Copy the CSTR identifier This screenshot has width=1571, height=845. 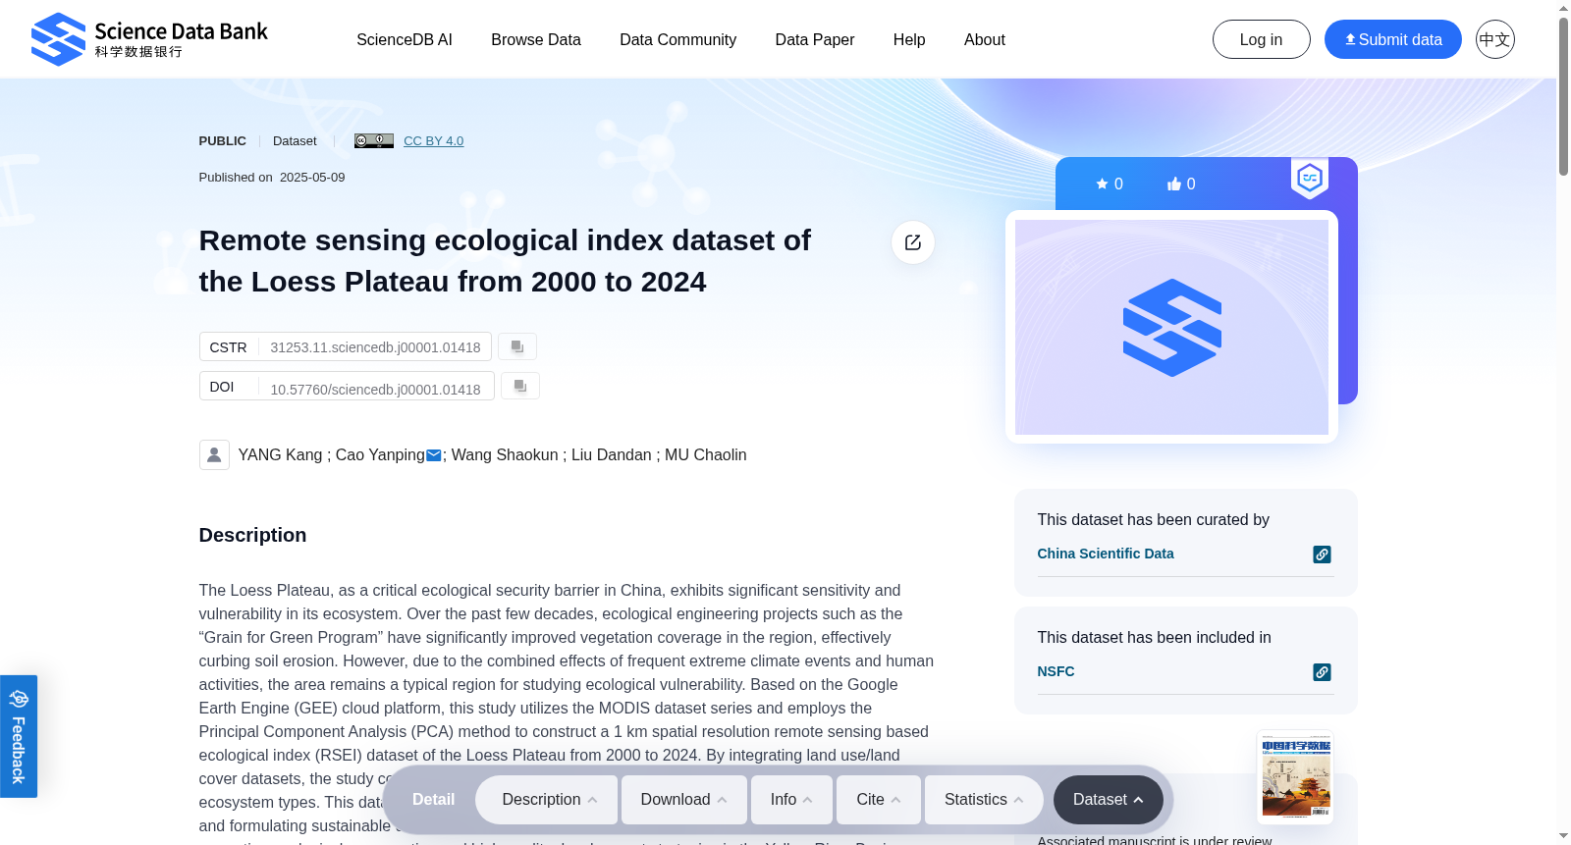coord(517,346)
